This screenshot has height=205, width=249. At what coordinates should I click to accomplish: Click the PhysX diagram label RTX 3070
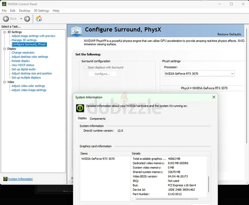click(x=210, y=88)
